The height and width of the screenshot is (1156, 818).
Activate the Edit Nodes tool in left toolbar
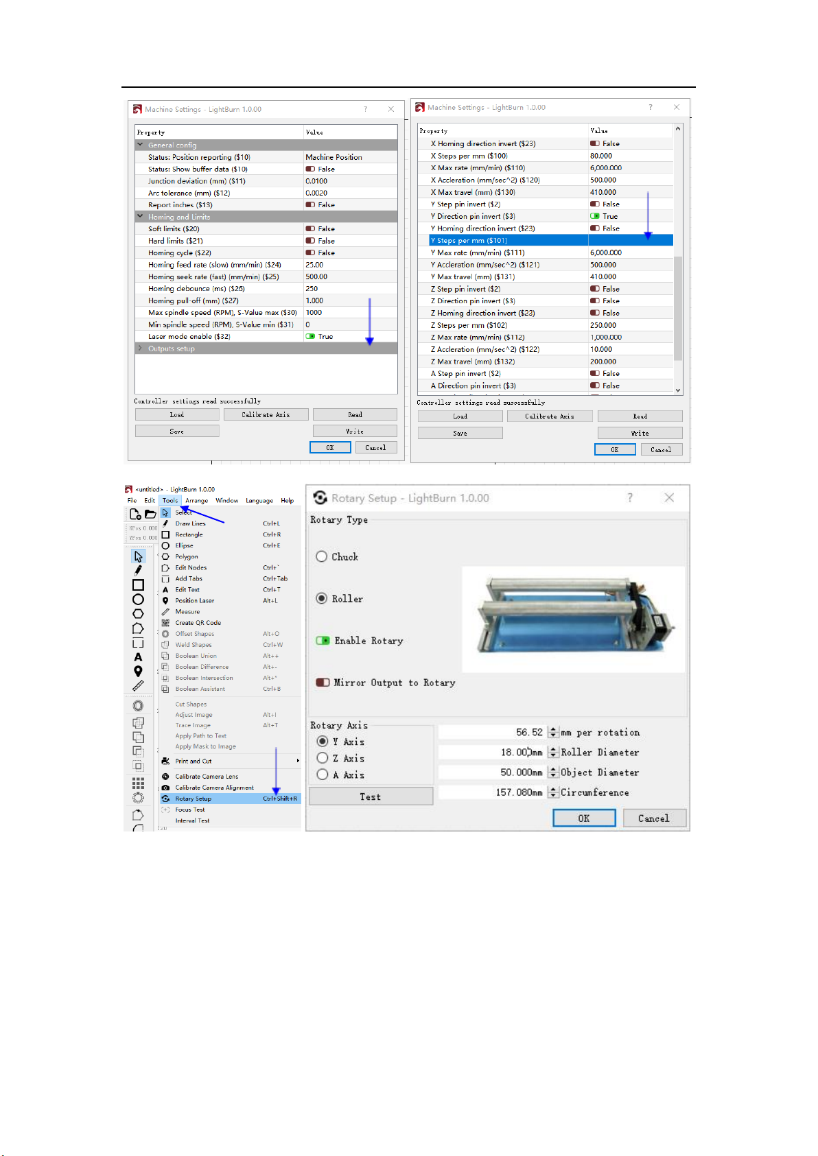pos(138,628)
